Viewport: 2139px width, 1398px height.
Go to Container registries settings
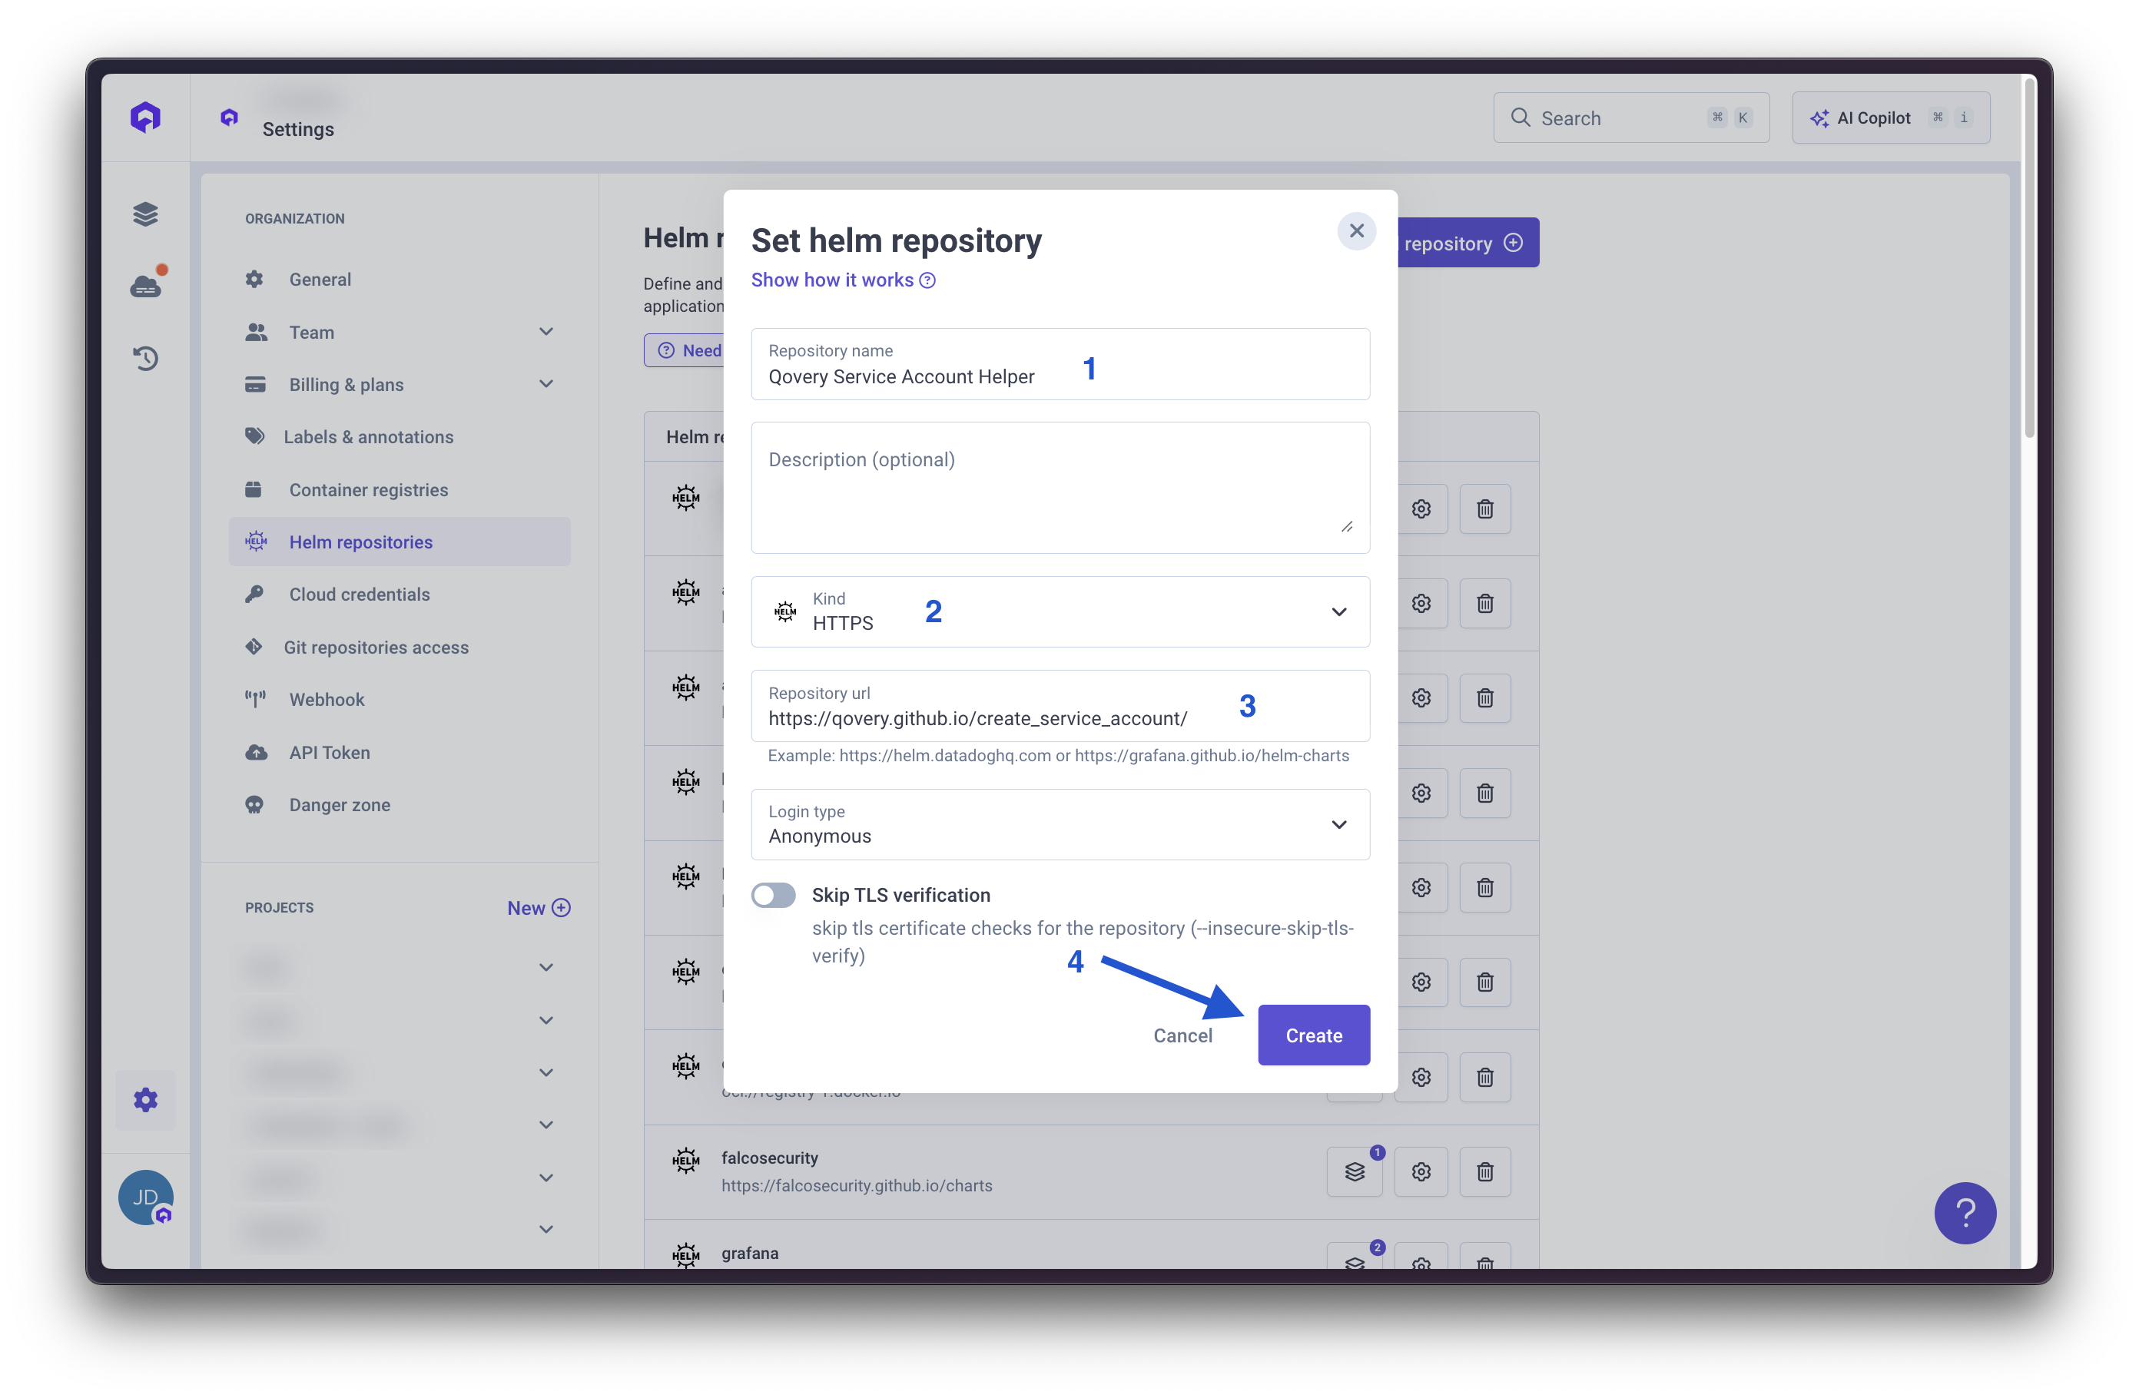point(369,489)
